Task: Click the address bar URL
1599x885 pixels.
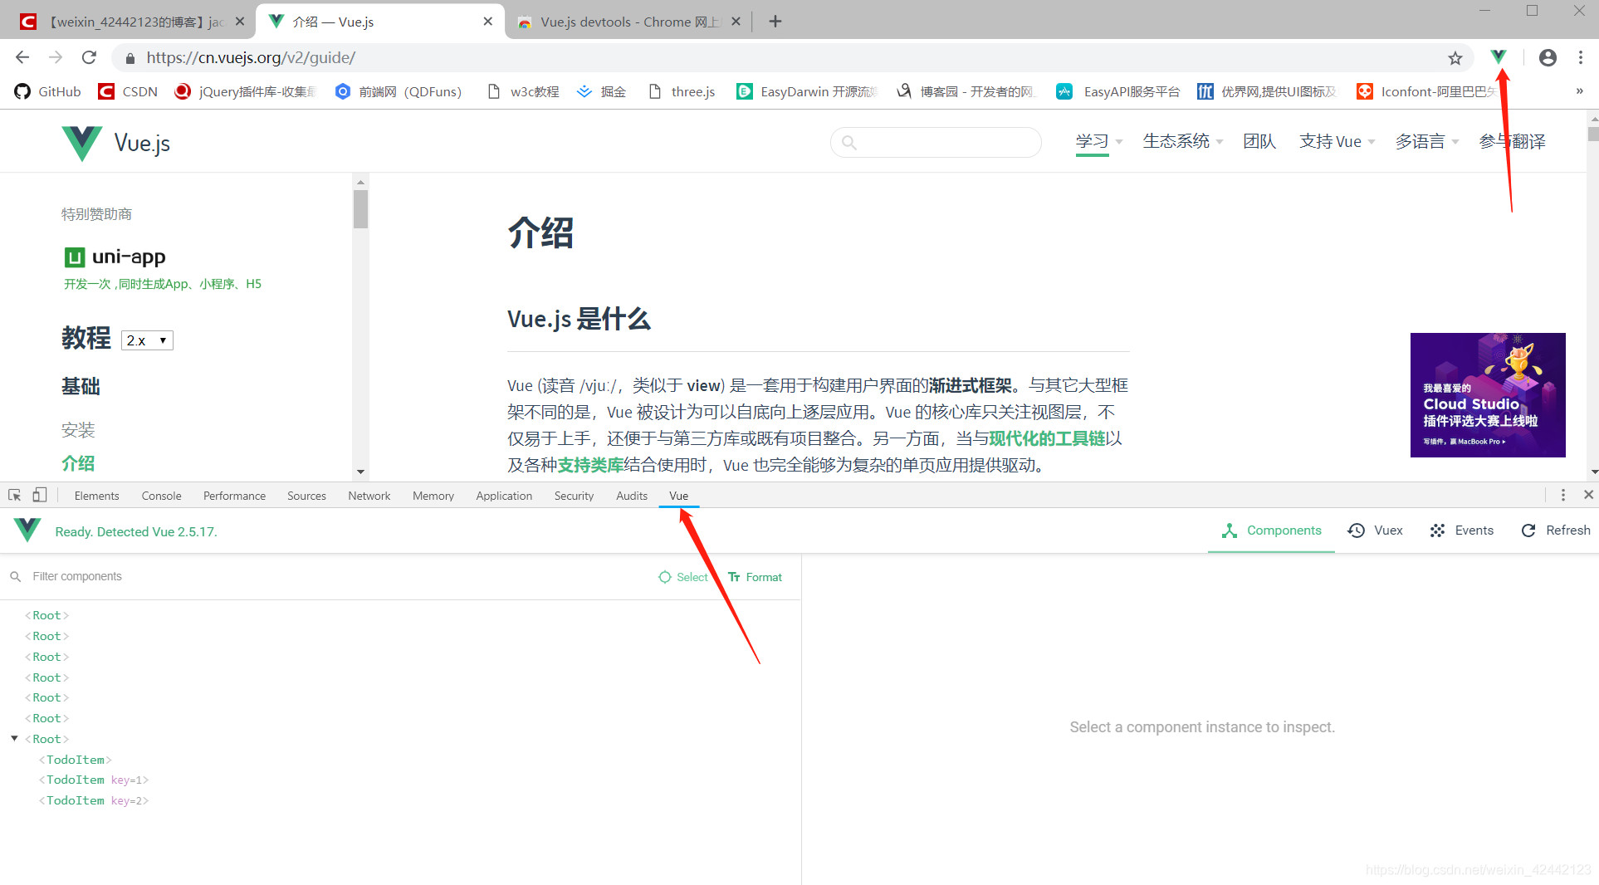Action: pyautogui.click(x=251, y=57)
